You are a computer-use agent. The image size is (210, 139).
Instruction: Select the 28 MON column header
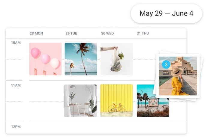click(36, 33)
